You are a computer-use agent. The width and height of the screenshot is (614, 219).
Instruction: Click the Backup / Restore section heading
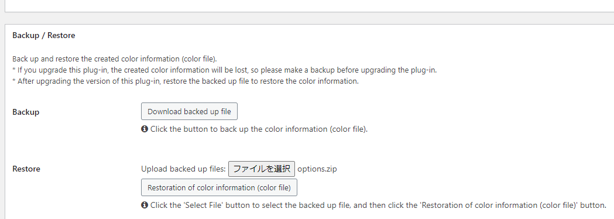(x=44, y=36)
